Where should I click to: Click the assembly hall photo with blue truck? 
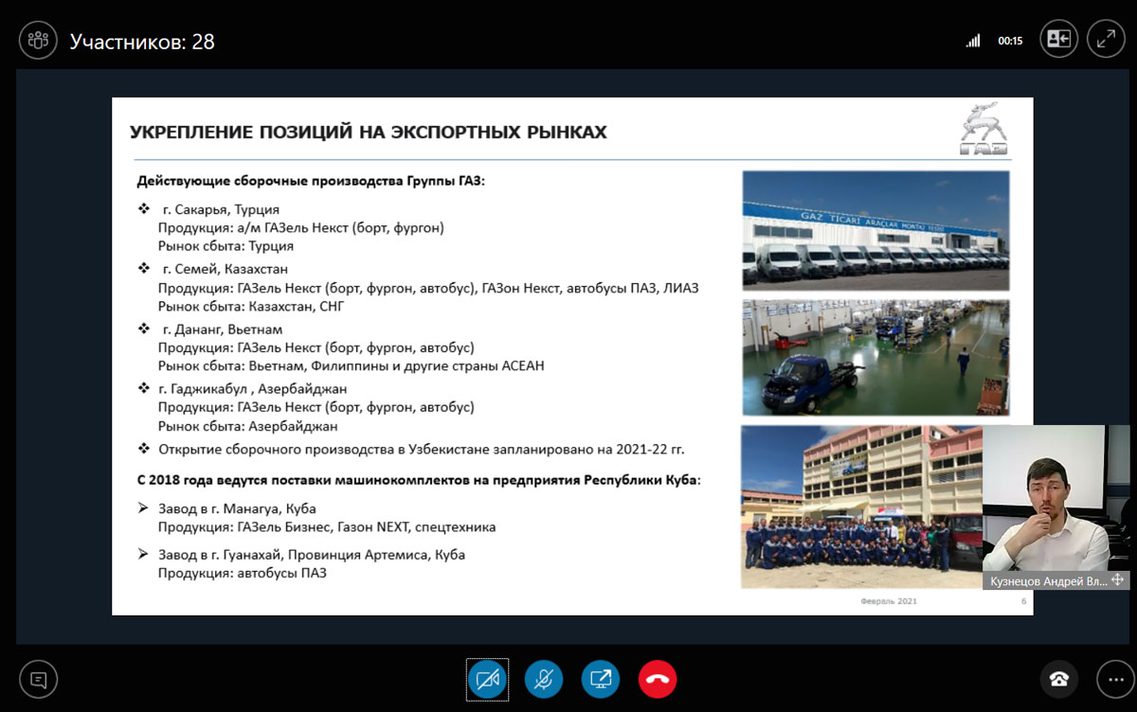coord(875,358)
